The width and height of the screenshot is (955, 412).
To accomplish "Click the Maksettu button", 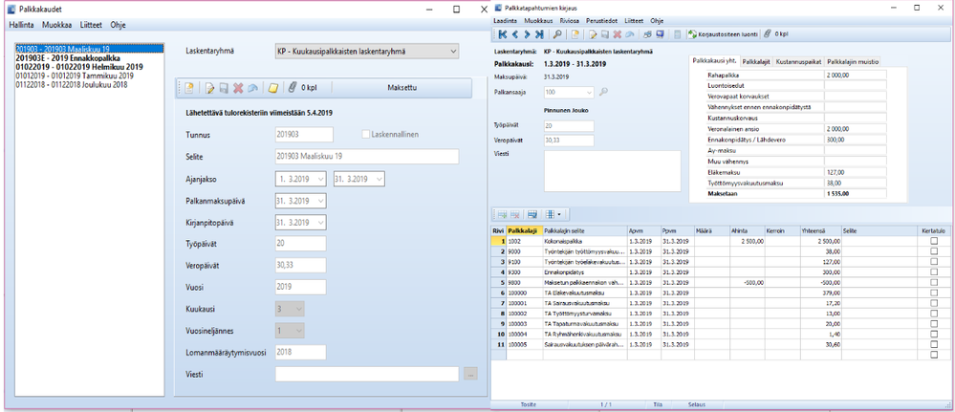I will tap(402, 88).
